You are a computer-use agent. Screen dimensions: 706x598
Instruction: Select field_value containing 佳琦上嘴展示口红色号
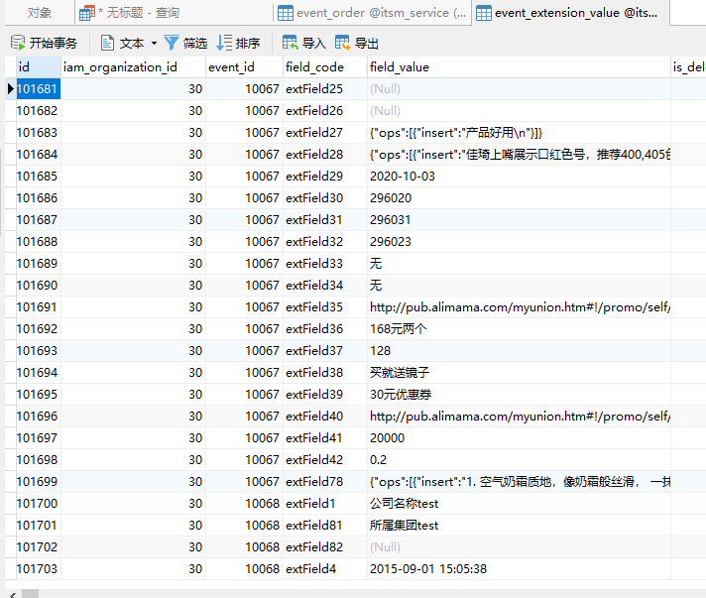519,155
